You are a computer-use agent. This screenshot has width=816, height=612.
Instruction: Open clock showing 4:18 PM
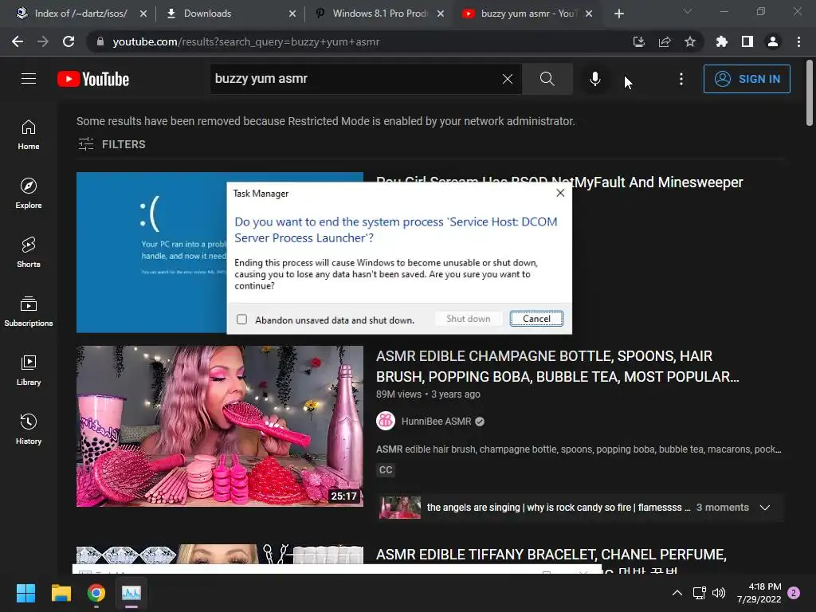pyautogui.click(x=759, y=593)
